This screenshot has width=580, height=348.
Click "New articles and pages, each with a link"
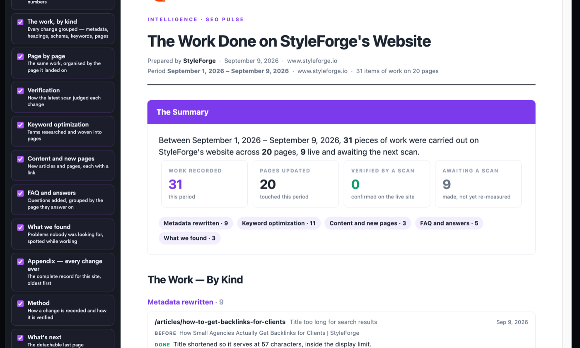click(x=68, y=169)
